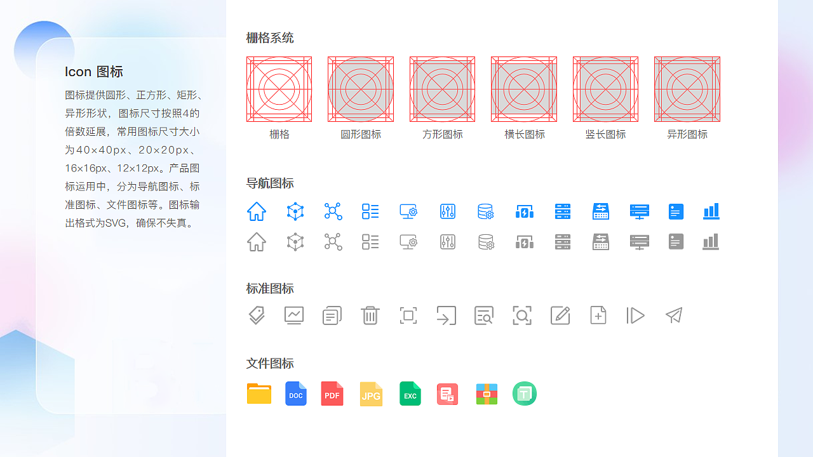Click the blue list layout icon
The height and width of the screenshot is (457, 813).
tap(370, 211)
